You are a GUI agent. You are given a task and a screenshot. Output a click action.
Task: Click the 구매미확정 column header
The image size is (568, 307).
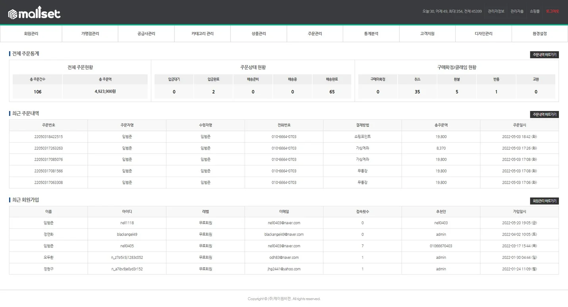[378, 80]
